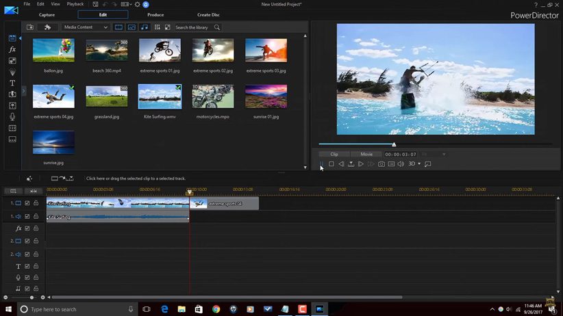
Task: Open preview quality settings list icon
Action: [x=391, y=164]
